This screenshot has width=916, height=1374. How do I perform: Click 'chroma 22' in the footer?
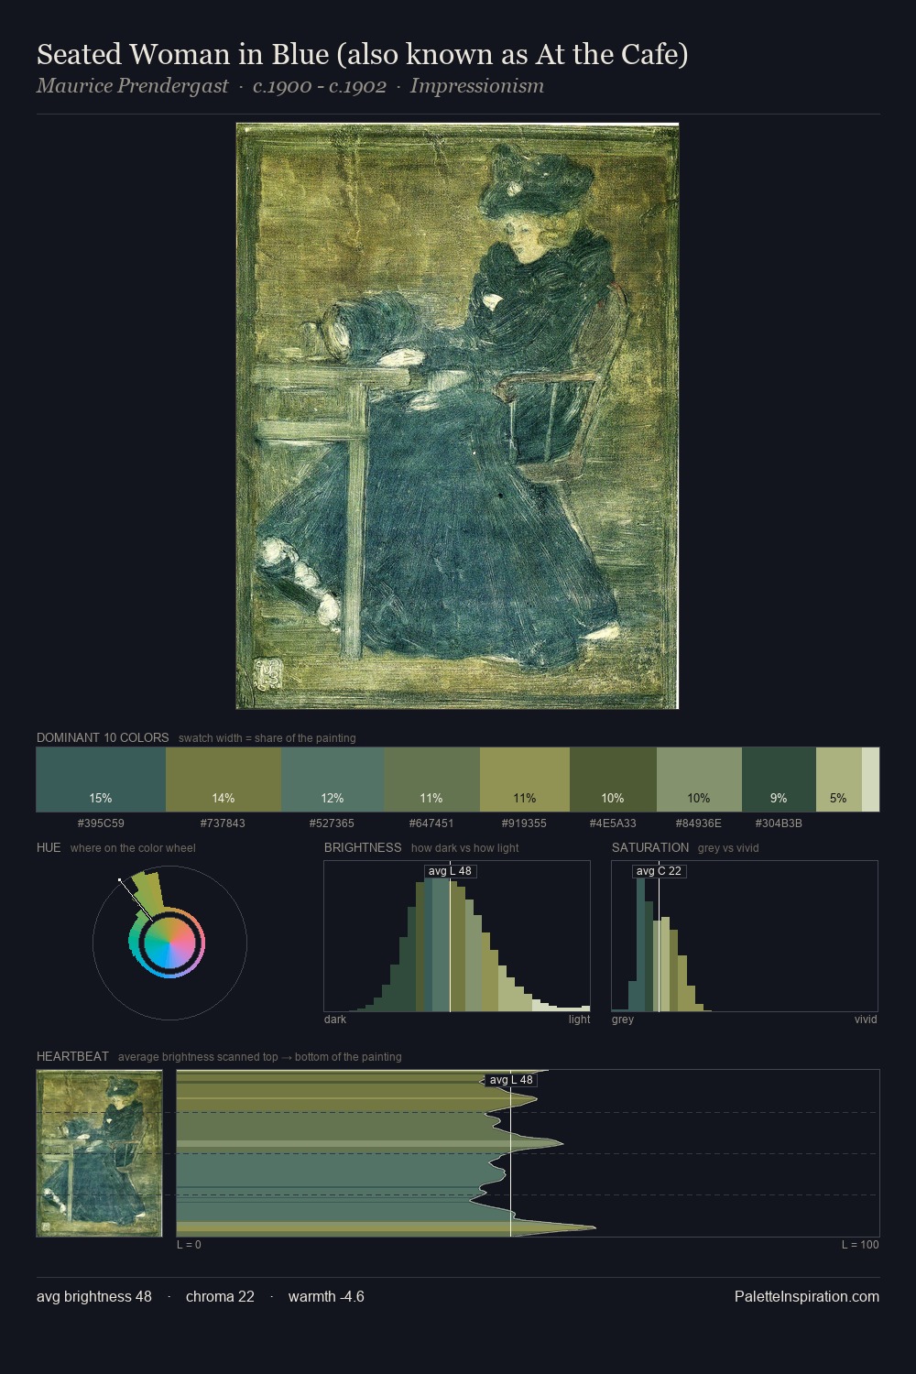(x=220, y=1296)
